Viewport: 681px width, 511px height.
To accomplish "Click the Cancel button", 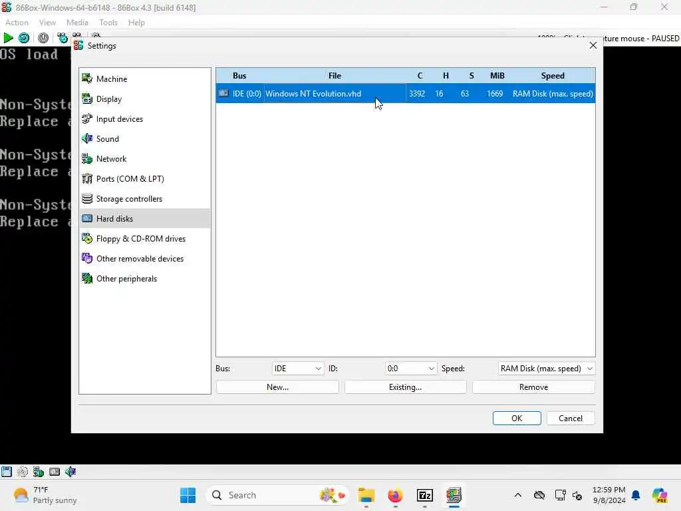I will (x=571, y=418).
